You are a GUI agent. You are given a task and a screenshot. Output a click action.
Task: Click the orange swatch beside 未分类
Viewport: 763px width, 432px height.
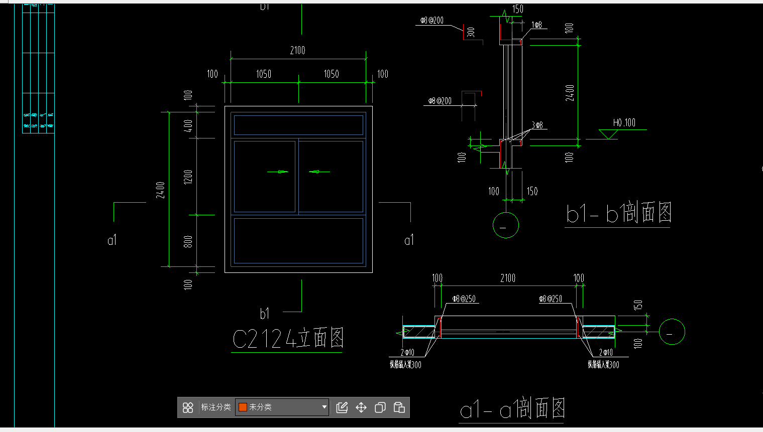[x=243, y=407]
